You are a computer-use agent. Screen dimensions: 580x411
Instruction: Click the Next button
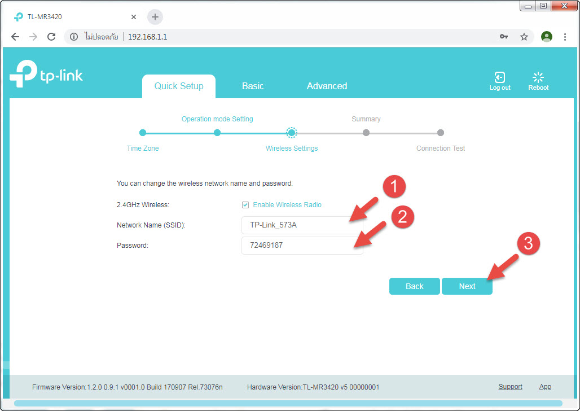467,286
